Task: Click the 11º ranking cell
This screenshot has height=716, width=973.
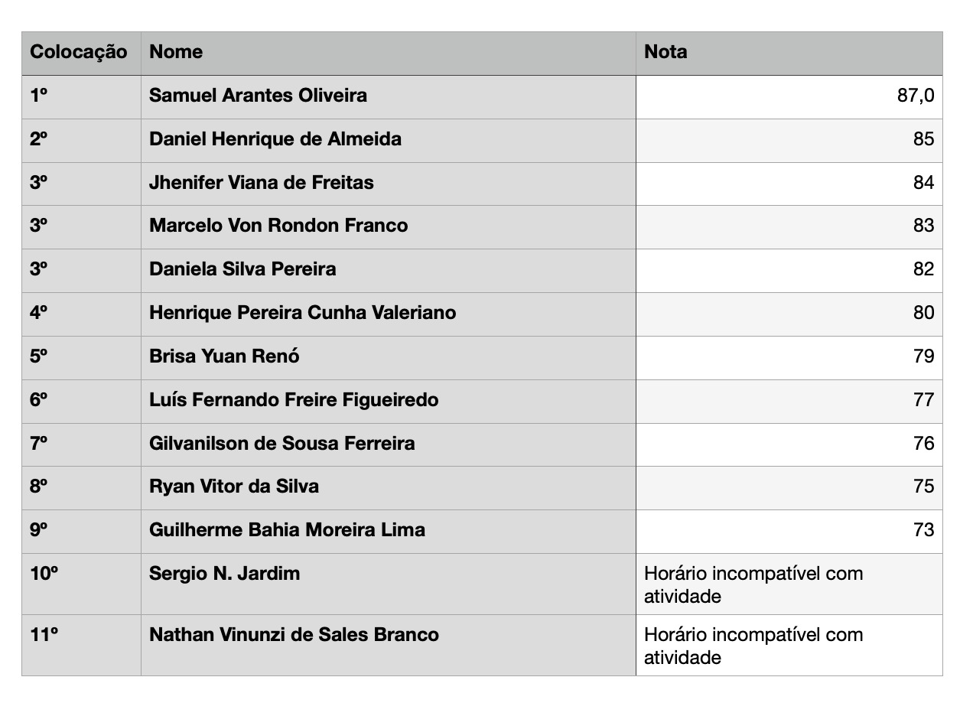Action: point(44,635)
